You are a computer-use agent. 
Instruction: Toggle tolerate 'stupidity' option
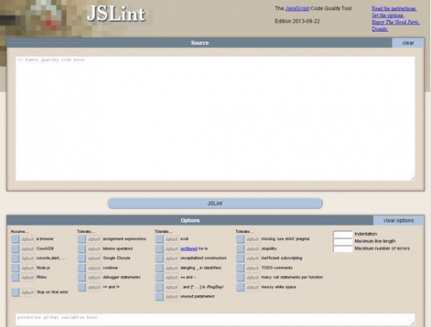pos(240,248)
